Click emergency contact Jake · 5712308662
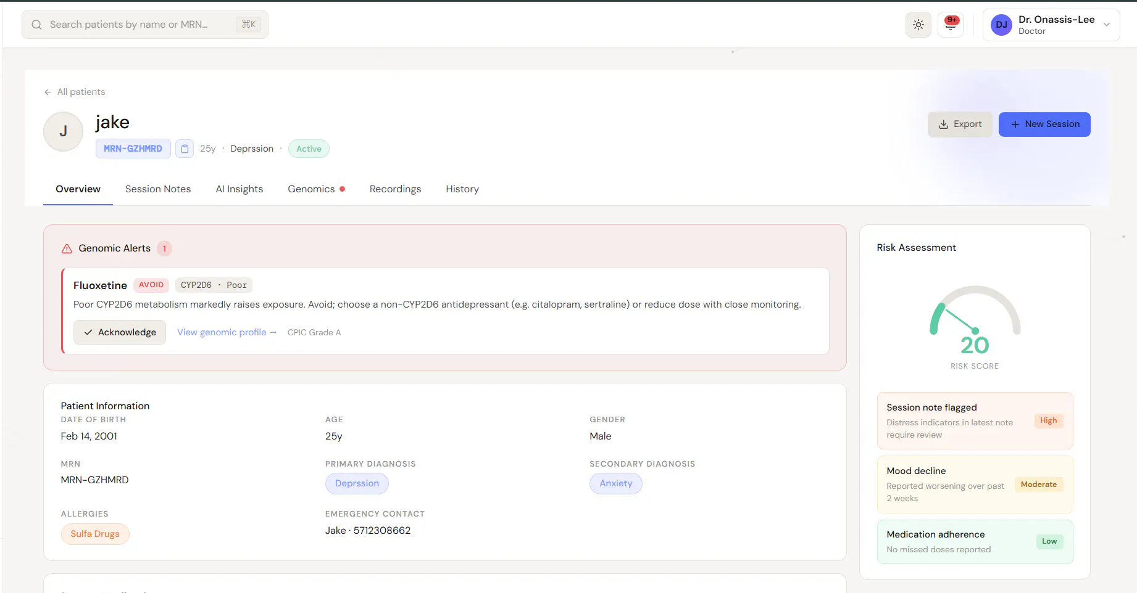Screen dimensions: 1137x593 368,530
